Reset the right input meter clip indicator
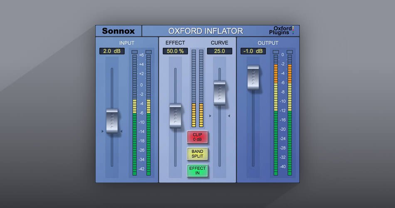395x208 pixels. tap(148, 52)
